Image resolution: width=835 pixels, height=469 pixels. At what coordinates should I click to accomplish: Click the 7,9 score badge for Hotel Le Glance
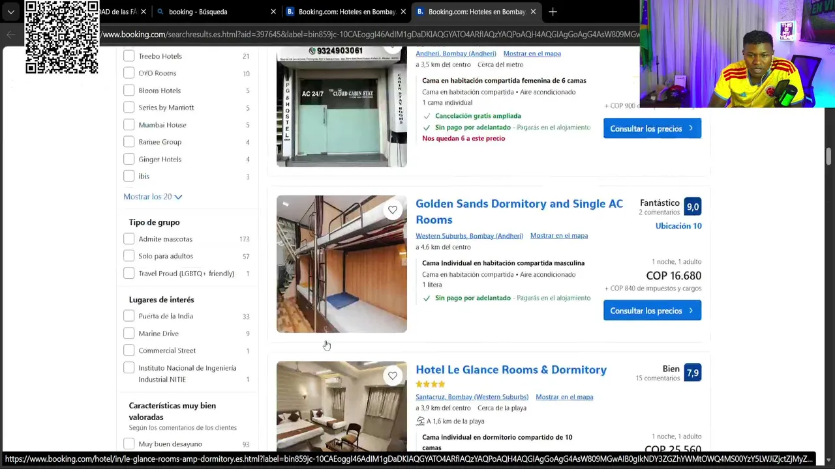tap(693, 373)
